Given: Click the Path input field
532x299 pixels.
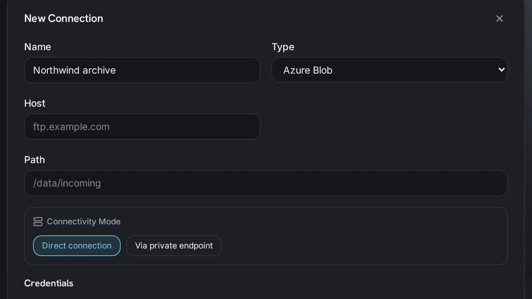Looking at the screenshot, I should coord(266,183).
